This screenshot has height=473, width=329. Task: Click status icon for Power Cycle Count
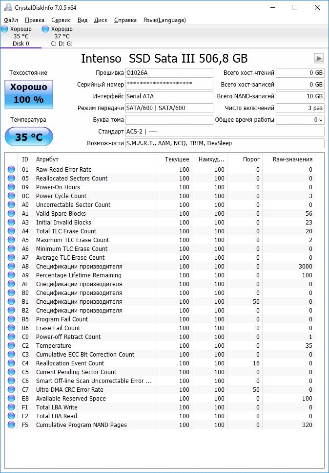point(11,196)
